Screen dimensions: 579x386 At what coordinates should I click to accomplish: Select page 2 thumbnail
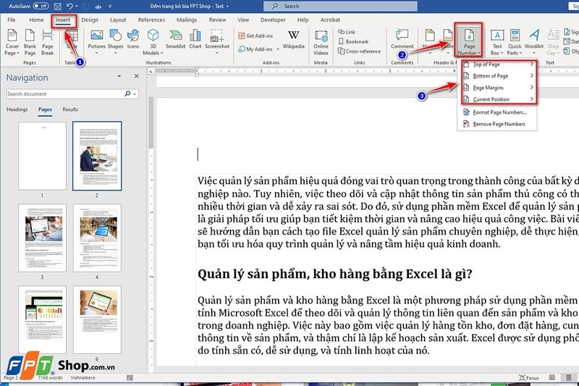click(x=97, y=156)
